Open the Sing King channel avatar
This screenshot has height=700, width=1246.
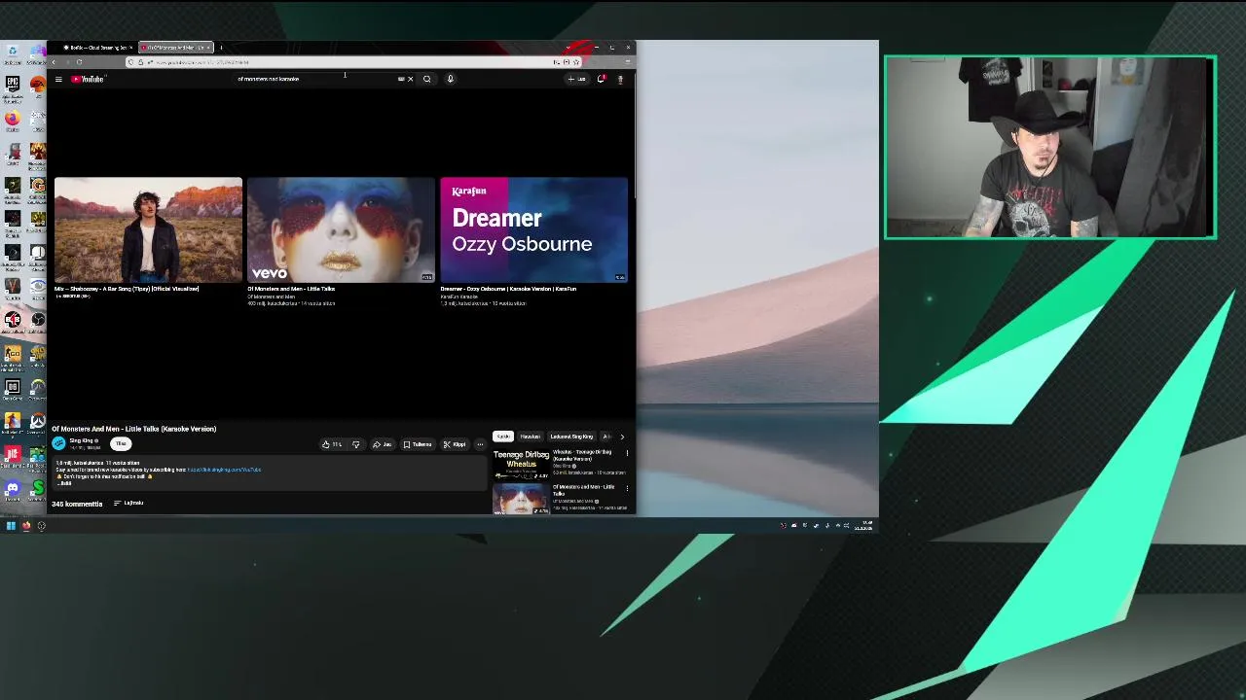point(58,442)
